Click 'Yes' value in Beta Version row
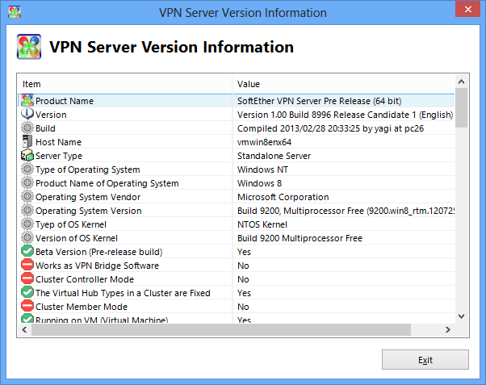This screenshot has width=486, height=385. pyautogui.click(x=244, y=252)
